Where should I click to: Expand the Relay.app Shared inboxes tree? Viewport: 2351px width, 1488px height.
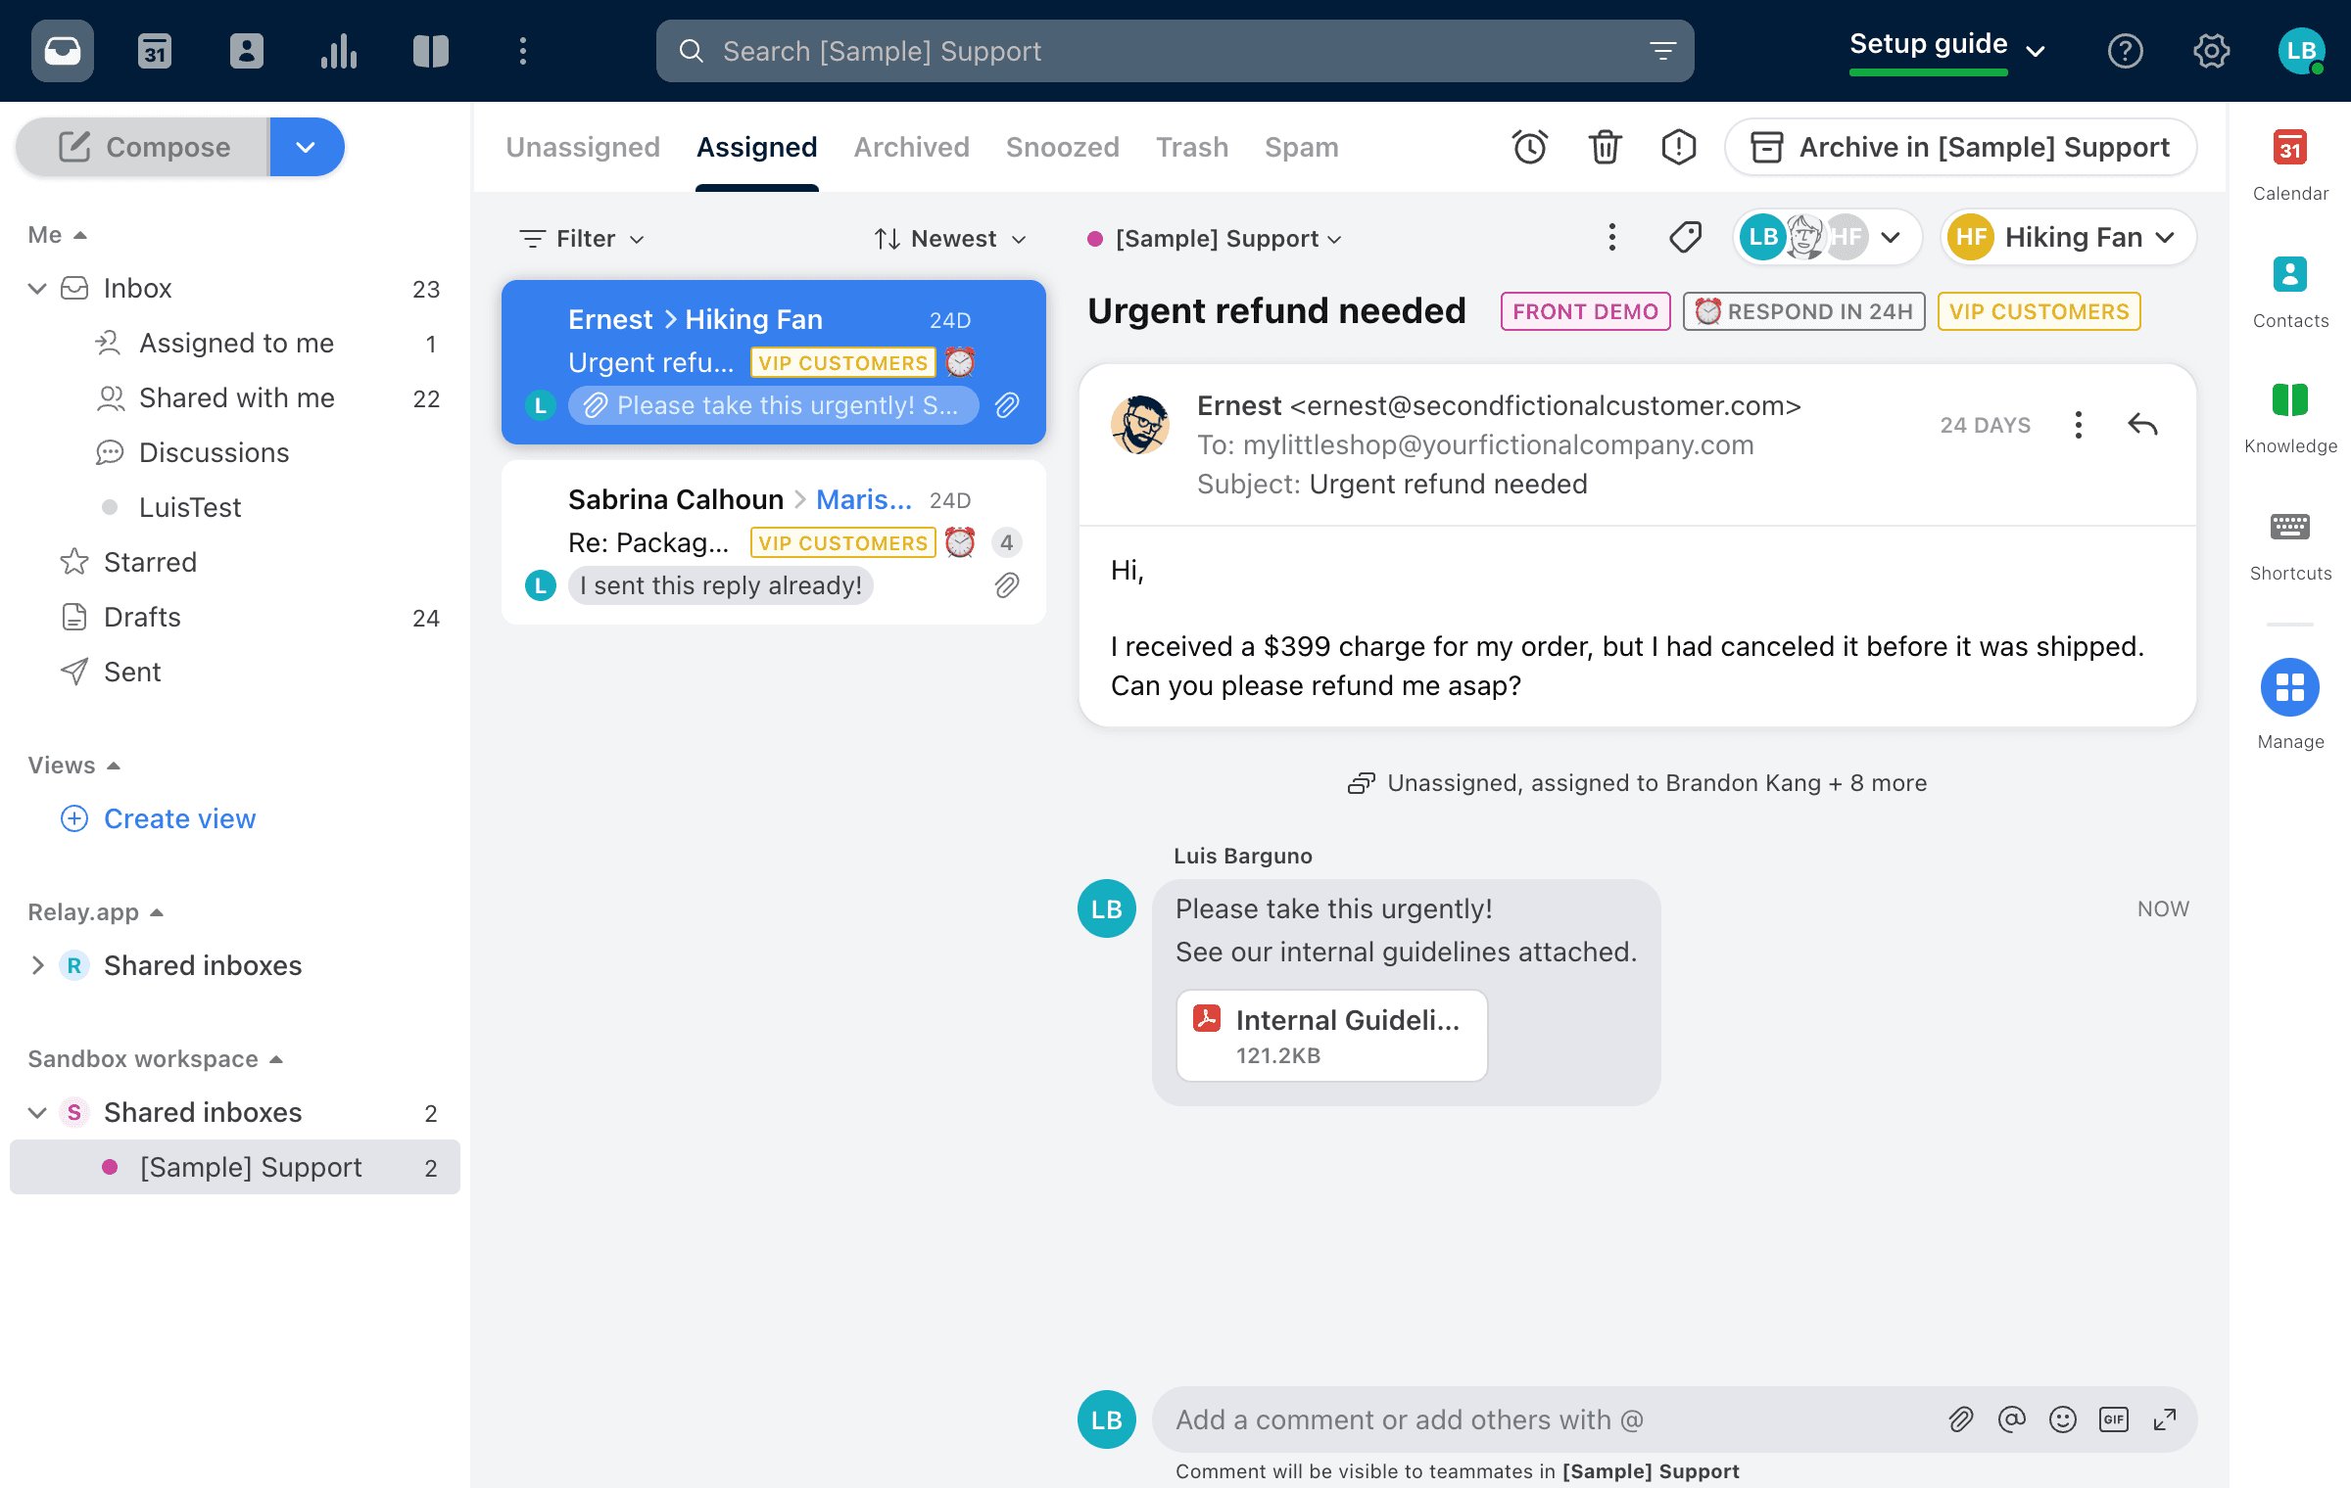pos(38,965)
